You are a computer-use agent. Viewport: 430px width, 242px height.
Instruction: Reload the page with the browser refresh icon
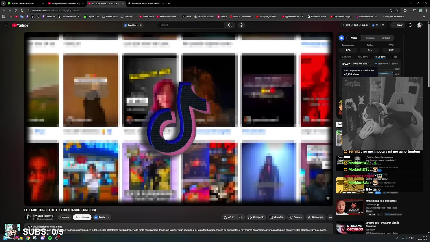[x=15, y=10]
